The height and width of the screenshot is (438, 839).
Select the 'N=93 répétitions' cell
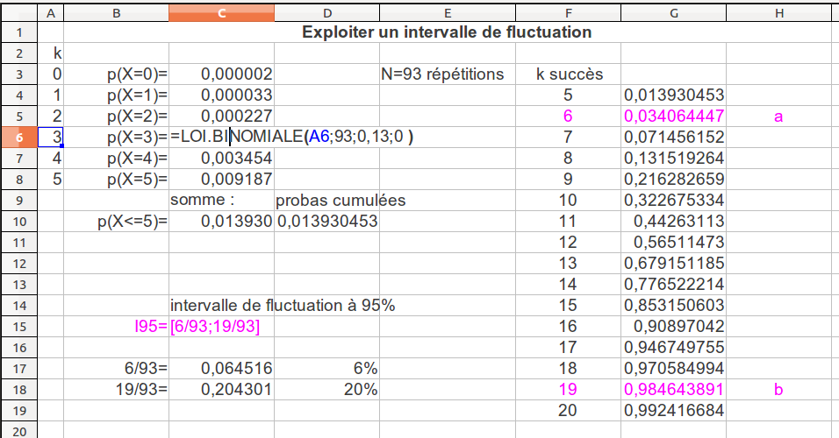tap(442, 74)
